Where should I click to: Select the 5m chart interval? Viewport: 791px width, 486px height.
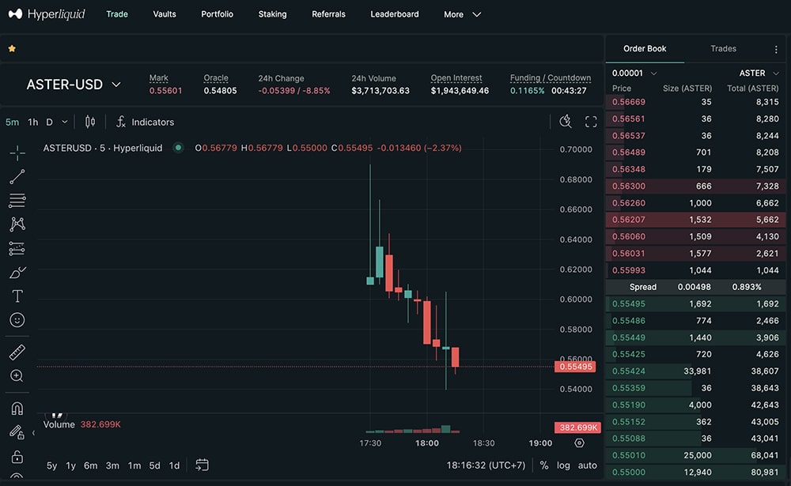pyautogui.click(x=12, y=122)
